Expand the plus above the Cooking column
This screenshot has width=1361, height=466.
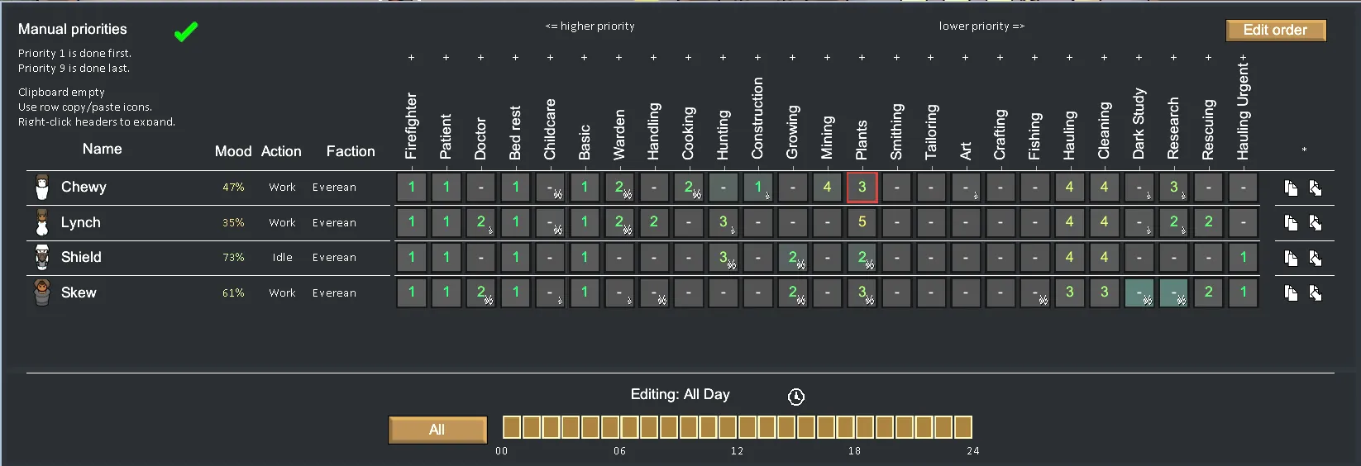coord(688,58)
